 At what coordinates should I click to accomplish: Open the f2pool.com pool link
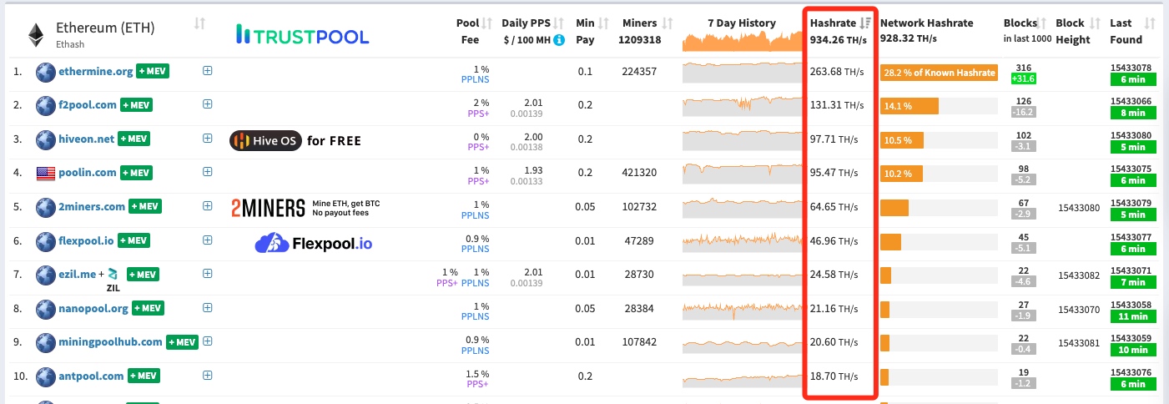(88, 105)
